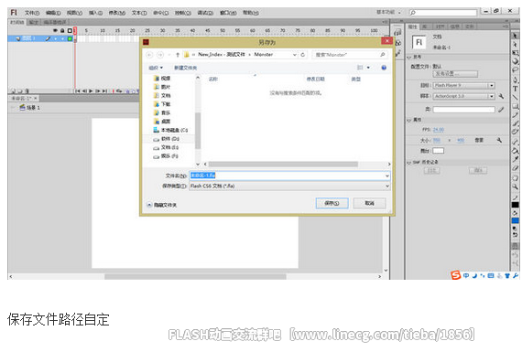The width and height of the screenshot is (522, 352).
Task: Click 新建文件夹 in the dialog toolbar
Action: click(185, 68)
